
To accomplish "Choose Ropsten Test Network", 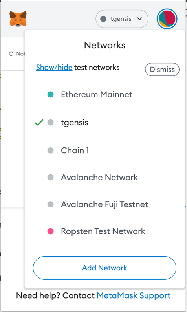I will click(x=103, y=231).
